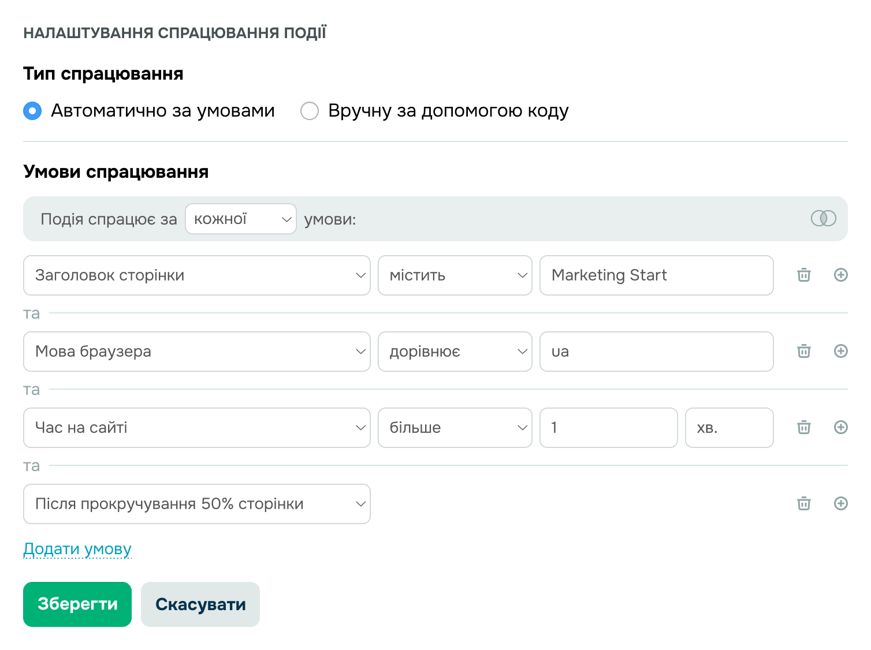Select "Автоматично за умовами" trigger type
The width and height of the screenshot is (871, 650).
(32, 110)
